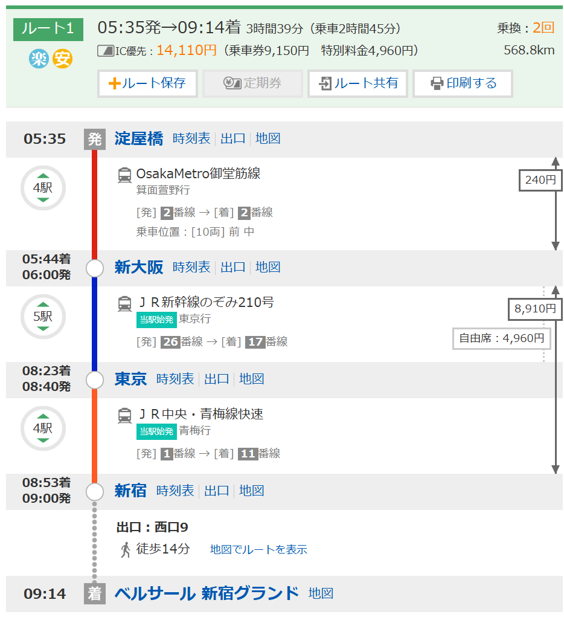Open 地図 for 東京

(251, 379)
